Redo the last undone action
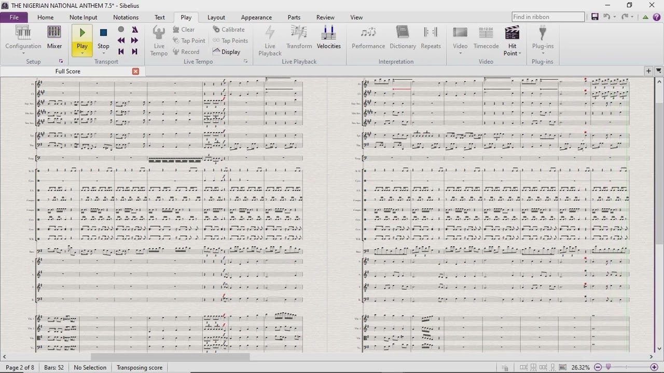Image resolution: width=664 pixels, height=373 pixels. 625,17
